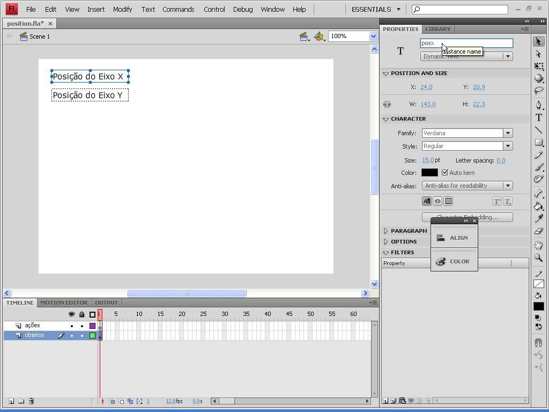This screenshot has height=412, width=549.
Task: Open the Anti-alias dropdown
Action: point(507,186)
